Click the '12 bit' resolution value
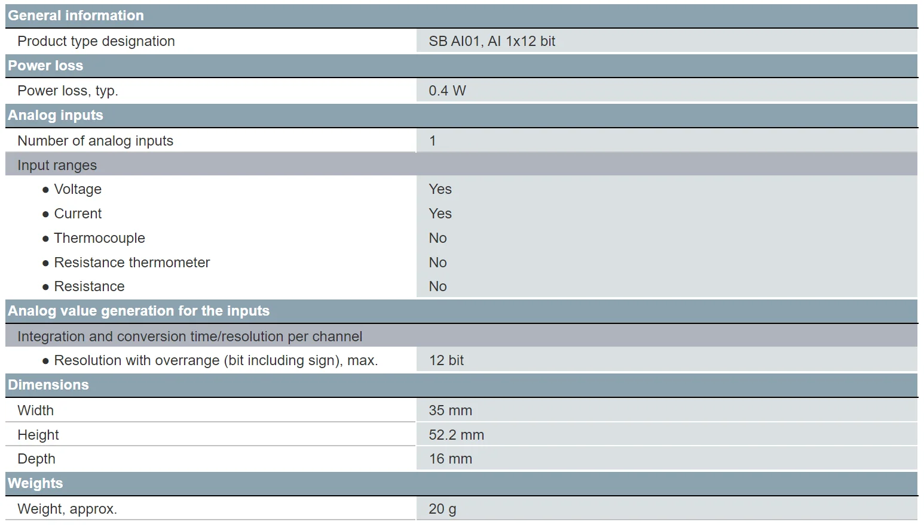 [x=446, y=360]
